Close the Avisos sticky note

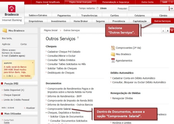point(33,63)
